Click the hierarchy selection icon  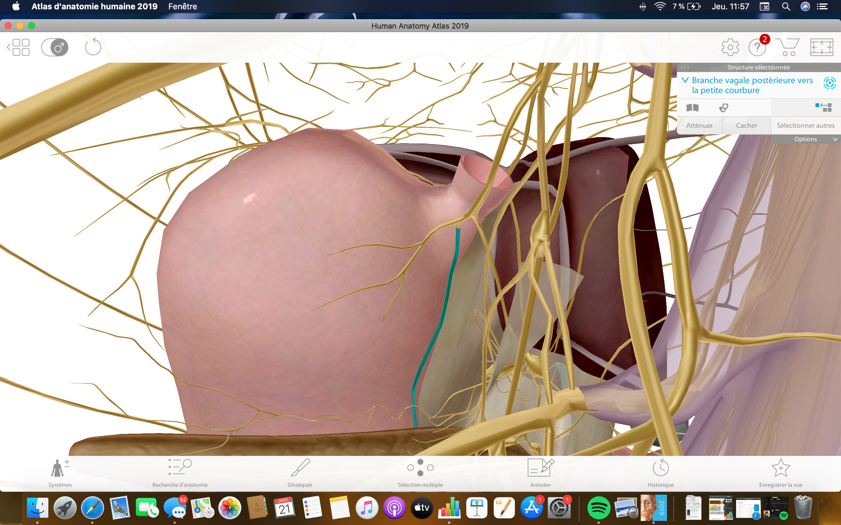click(823, 107)
